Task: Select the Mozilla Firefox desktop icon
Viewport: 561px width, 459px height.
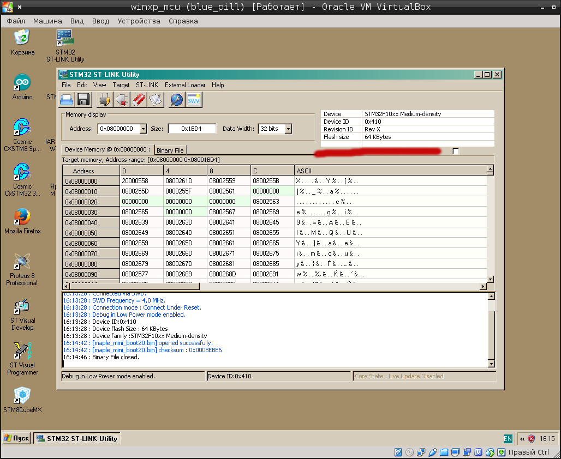Action: coord(22,221)
